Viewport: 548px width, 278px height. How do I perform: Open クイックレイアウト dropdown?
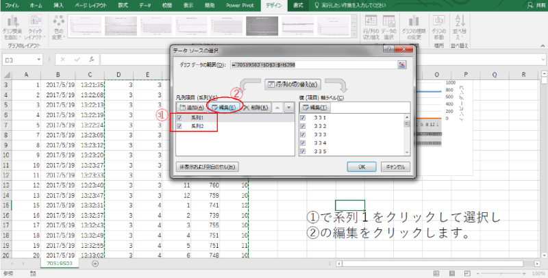tap(36, 27)
